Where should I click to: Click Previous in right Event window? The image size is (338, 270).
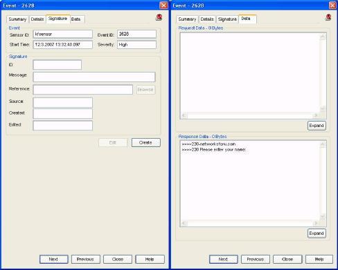(x=256, y=259)
